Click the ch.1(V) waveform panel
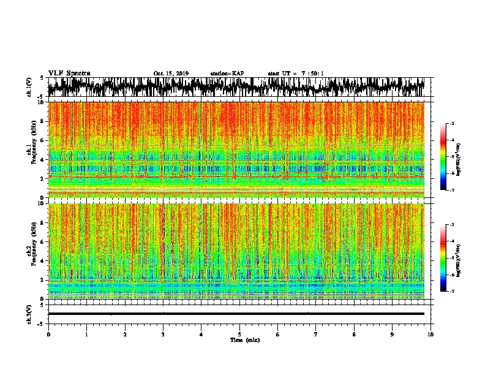This screenshot has height=375, width=485. 241,87
